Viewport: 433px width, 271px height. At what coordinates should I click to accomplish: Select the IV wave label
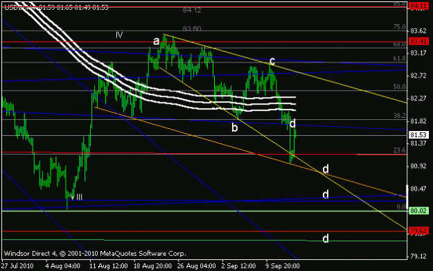(x=119, y=35)
